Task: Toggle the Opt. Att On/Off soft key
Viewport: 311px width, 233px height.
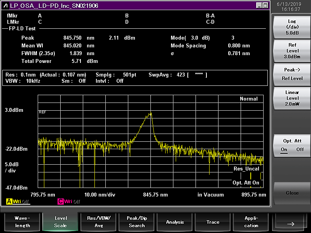Action: (292, 145)
